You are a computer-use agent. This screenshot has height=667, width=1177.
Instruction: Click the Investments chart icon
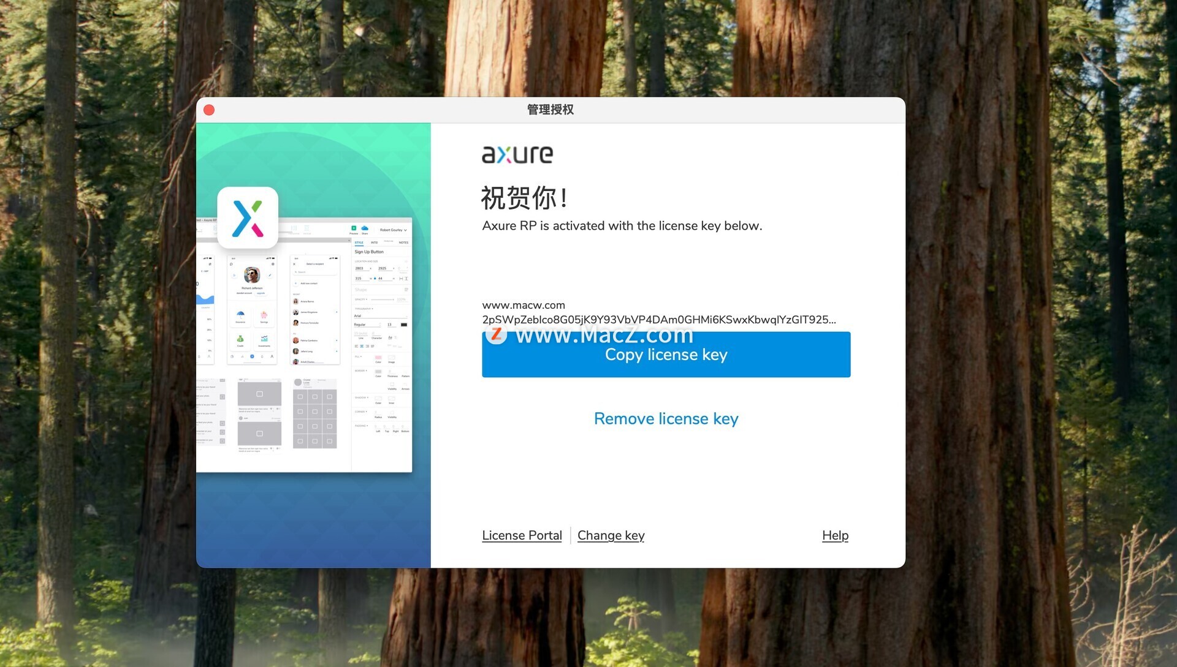point(264,339)
